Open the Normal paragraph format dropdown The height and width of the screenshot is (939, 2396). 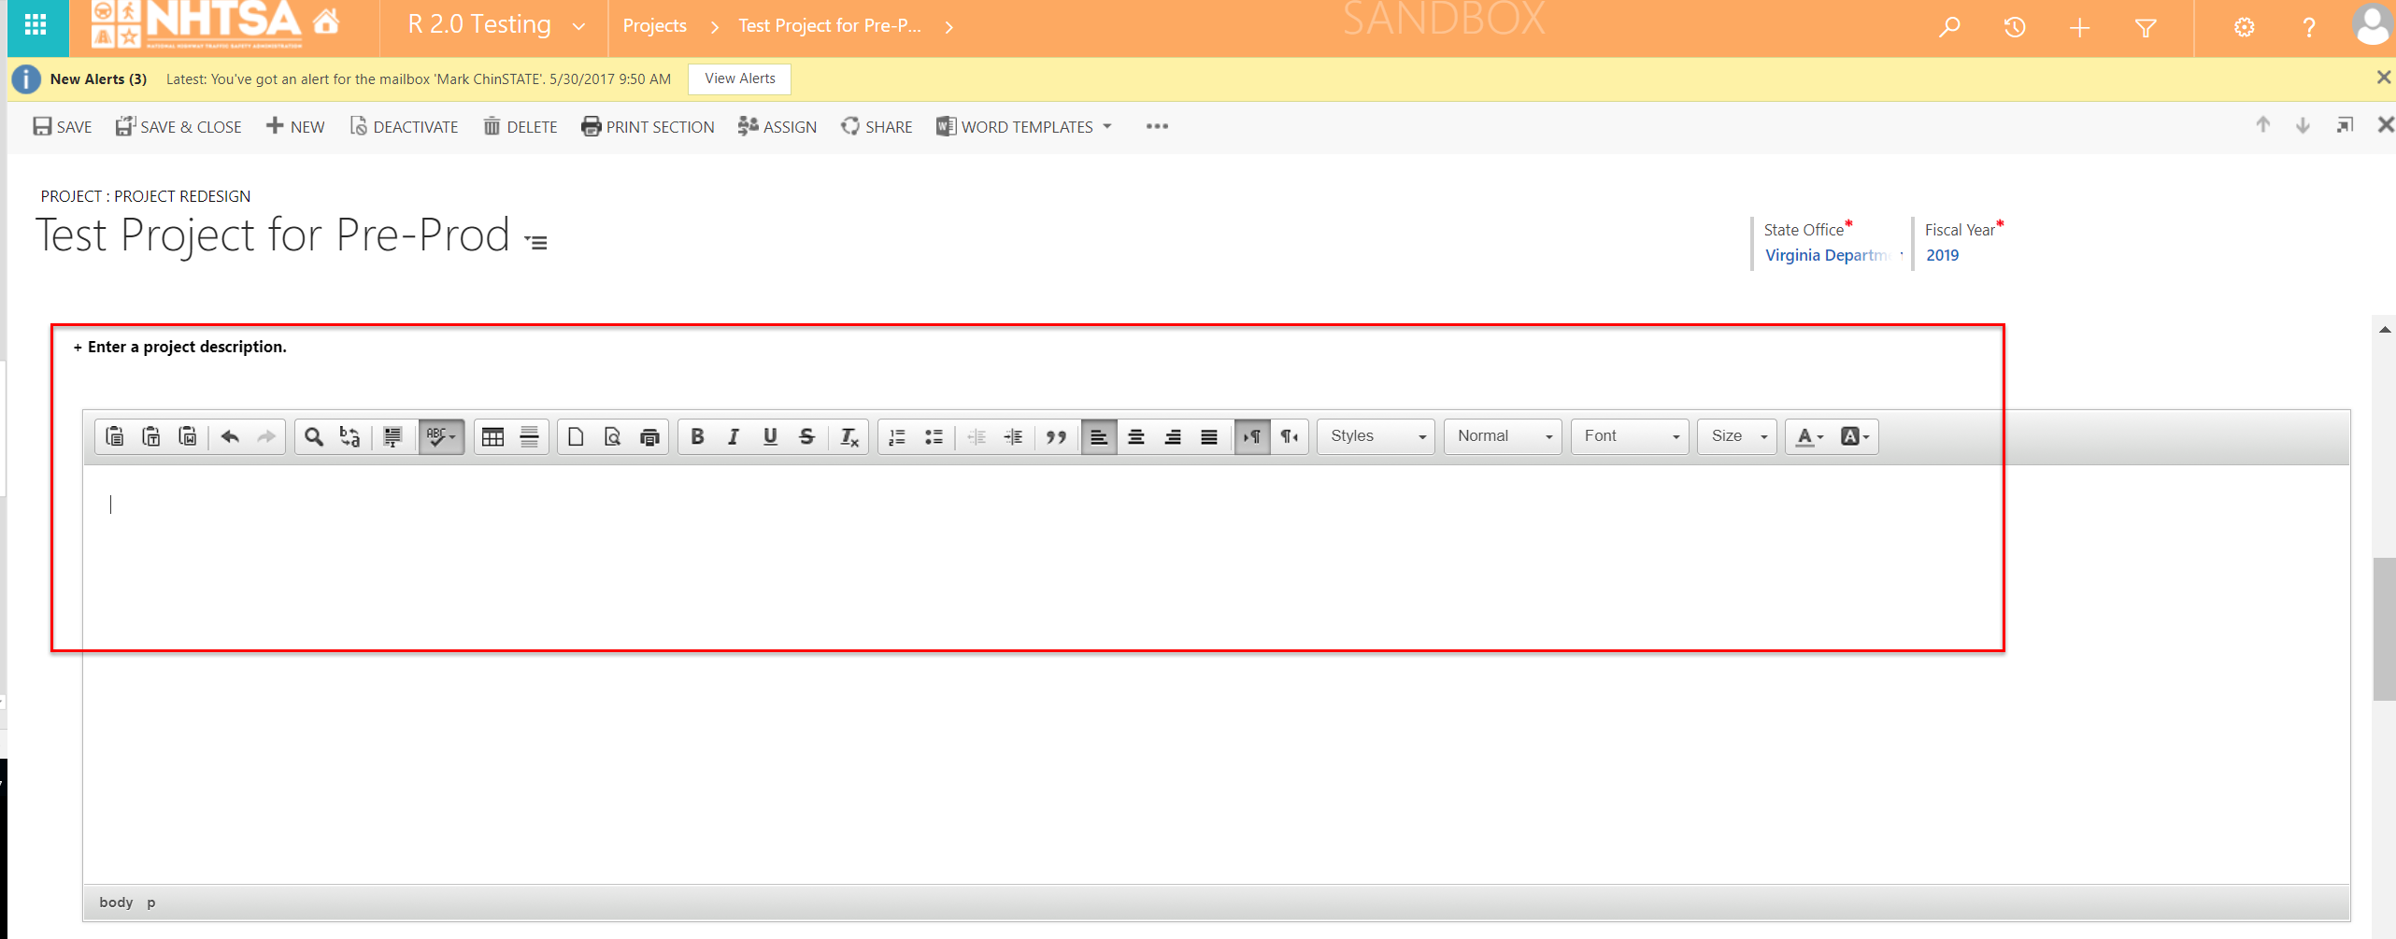click(1503, 436)
